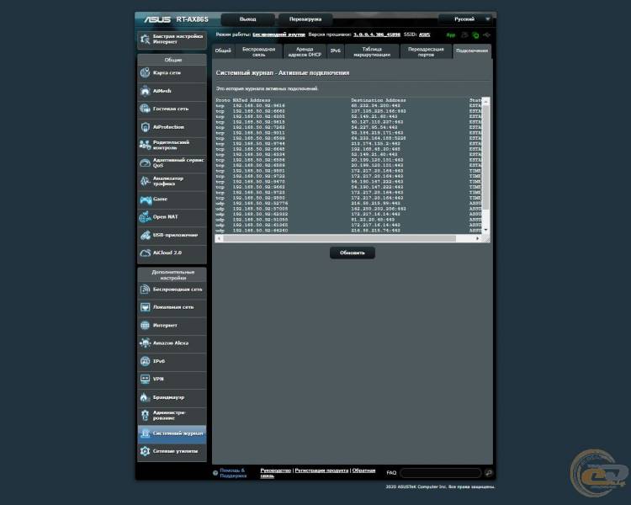This screenshot has height=505, width=631.
Task: Click the USB status icon in the header
Action: click(487, 35)
